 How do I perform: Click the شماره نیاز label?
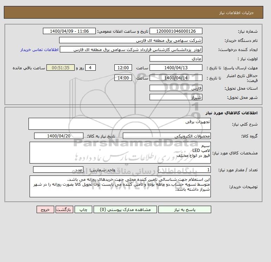(248, 31)
